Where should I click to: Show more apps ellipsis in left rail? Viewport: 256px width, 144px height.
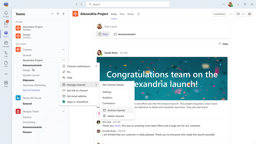[x=6, y=74]
